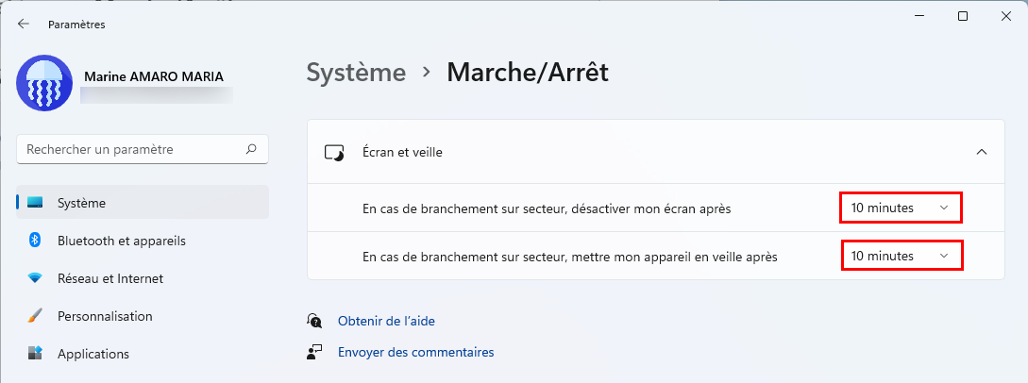
Task: Click the Envoyer des commentaires link
Action: (415, 352)
